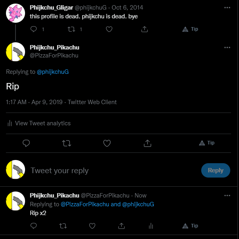
Task: Focus the 'Tweet your reply' field
Action: coord(114,170)
